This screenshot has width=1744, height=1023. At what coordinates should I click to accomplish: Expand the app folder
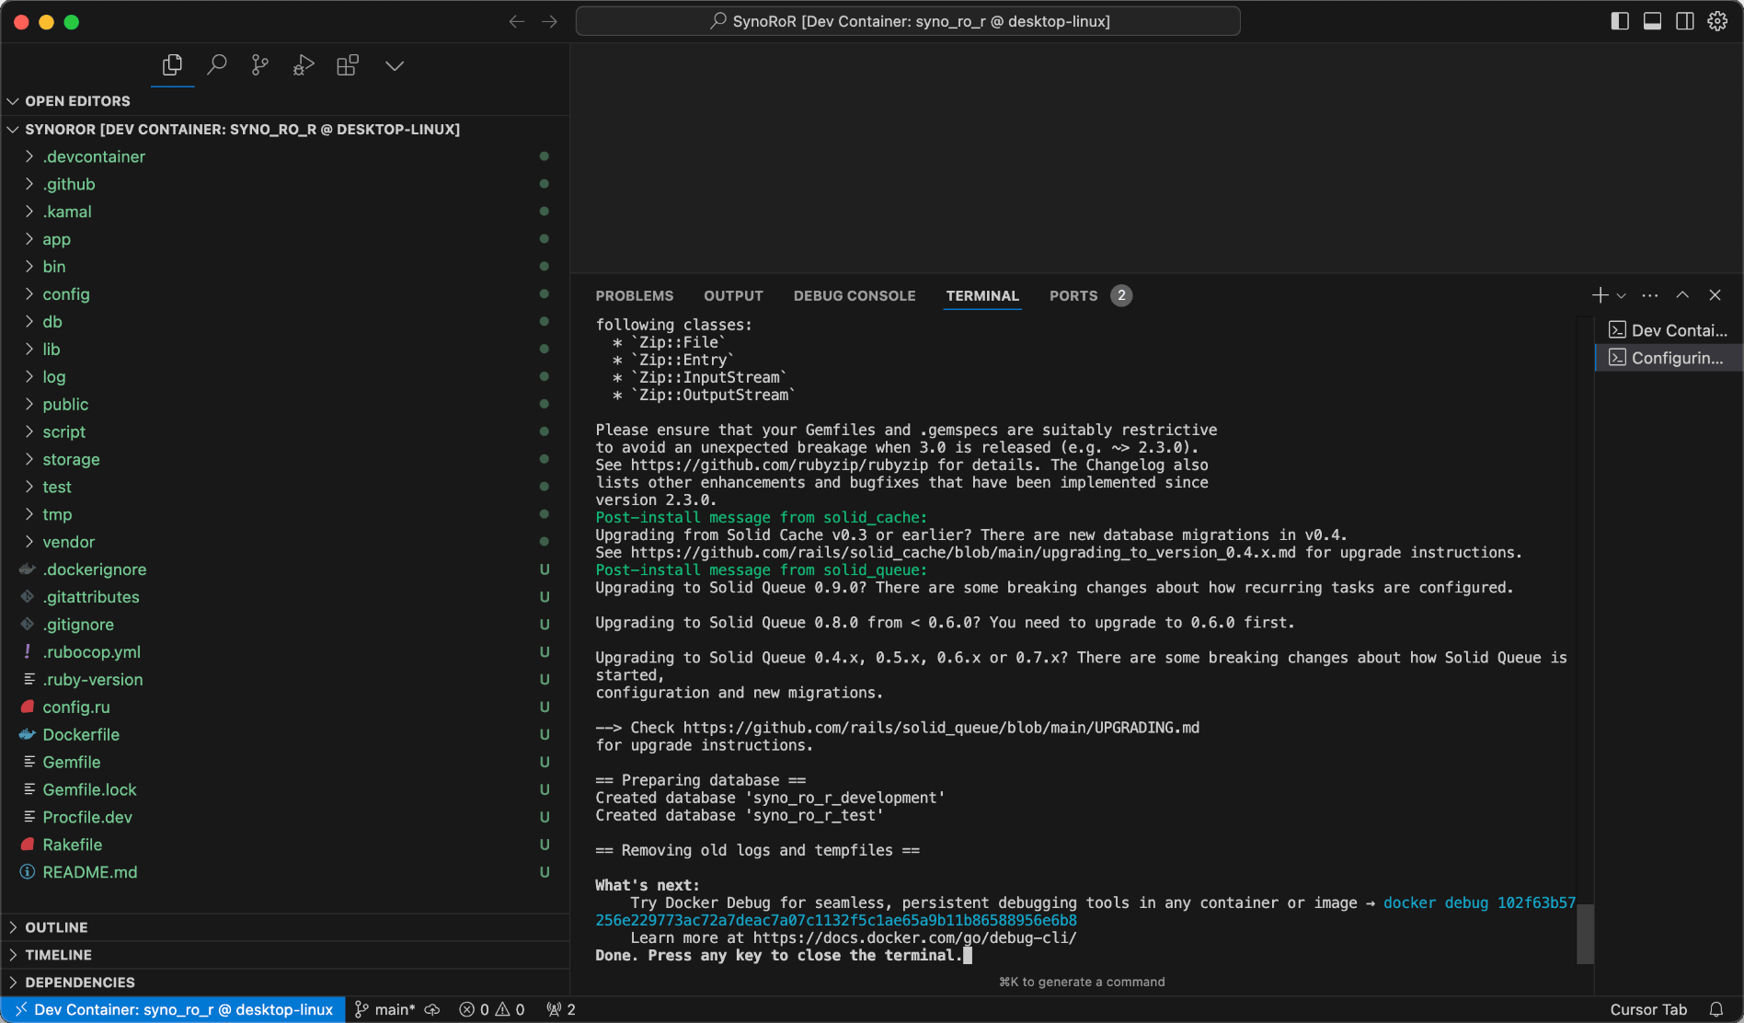pos(285,239)
